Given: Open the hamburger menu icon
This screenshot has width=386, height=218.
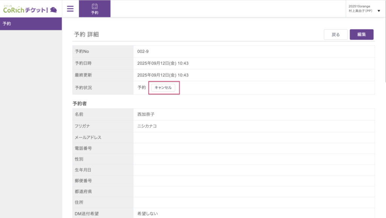Looking at the screenshot, I should pos(70,9).
